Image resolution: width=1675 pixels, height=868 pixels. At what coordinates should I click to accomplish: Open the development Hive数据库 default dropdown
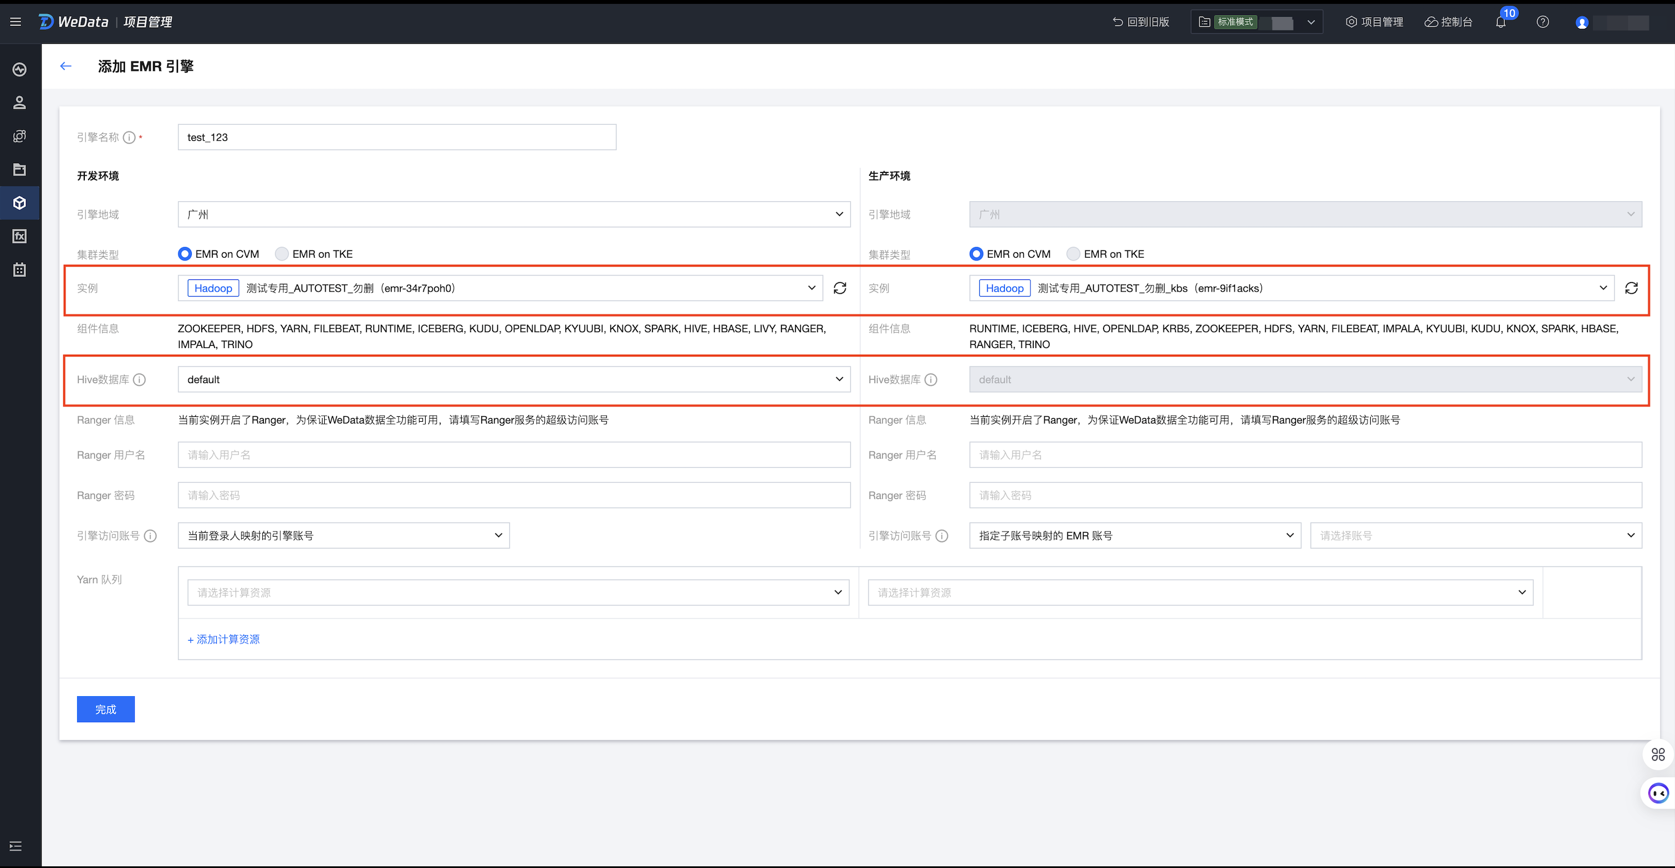click(x=514, y=380)
